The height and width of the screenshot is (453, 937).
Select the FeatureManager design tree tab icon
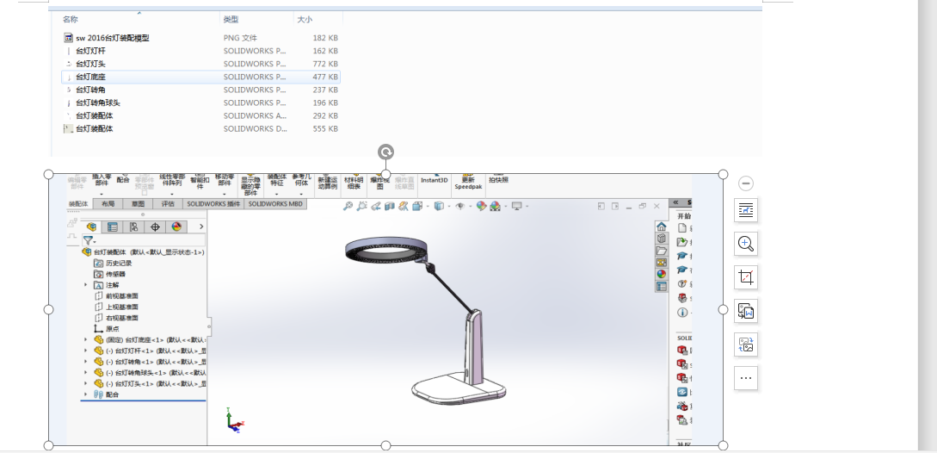coord(91,226)
